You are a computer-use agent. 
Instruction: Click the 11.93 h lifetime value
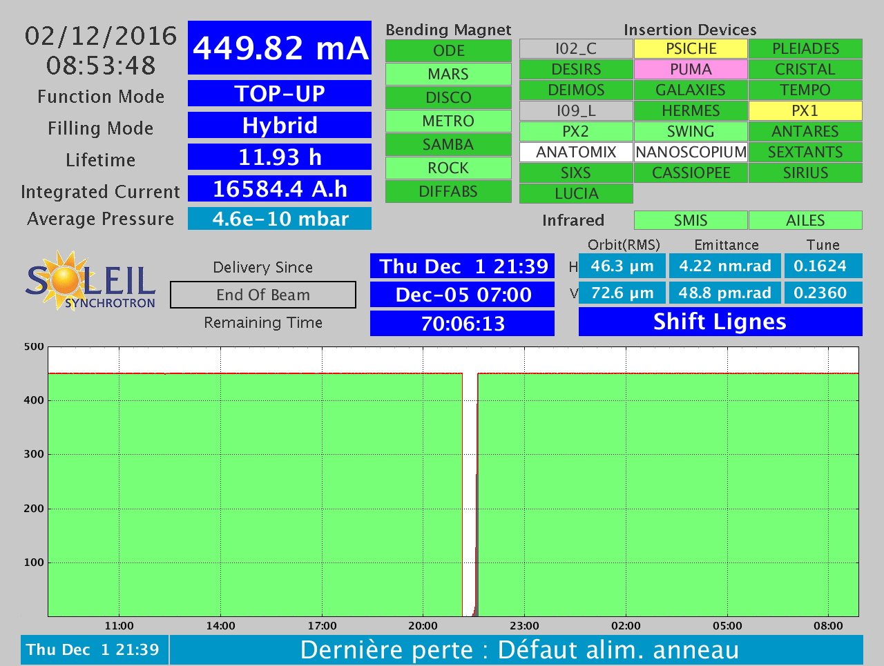point(280,157)
